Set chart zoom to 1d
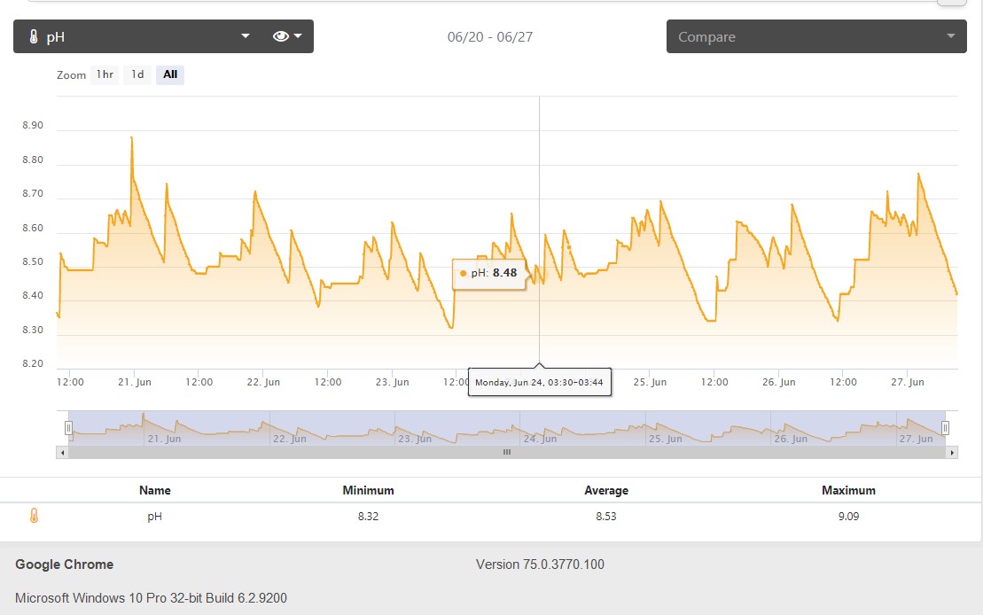 (x=137, y=74)
